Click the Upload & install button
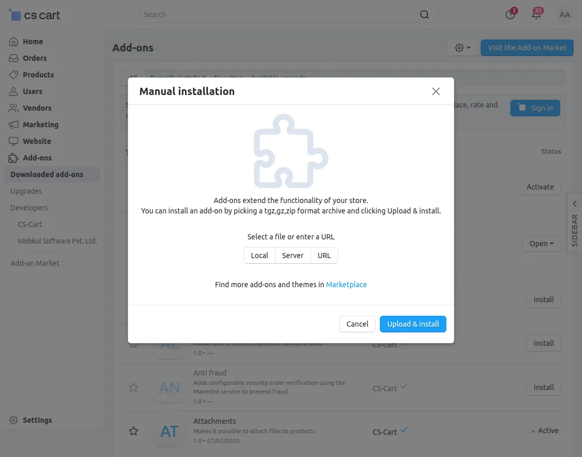The width and height of the screenshot is (582, 457). (413, 324)
